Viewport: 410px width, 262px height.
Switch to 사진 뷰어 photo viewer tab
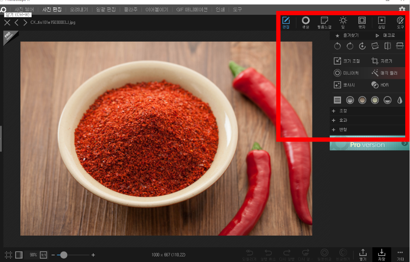pos(24,10)
